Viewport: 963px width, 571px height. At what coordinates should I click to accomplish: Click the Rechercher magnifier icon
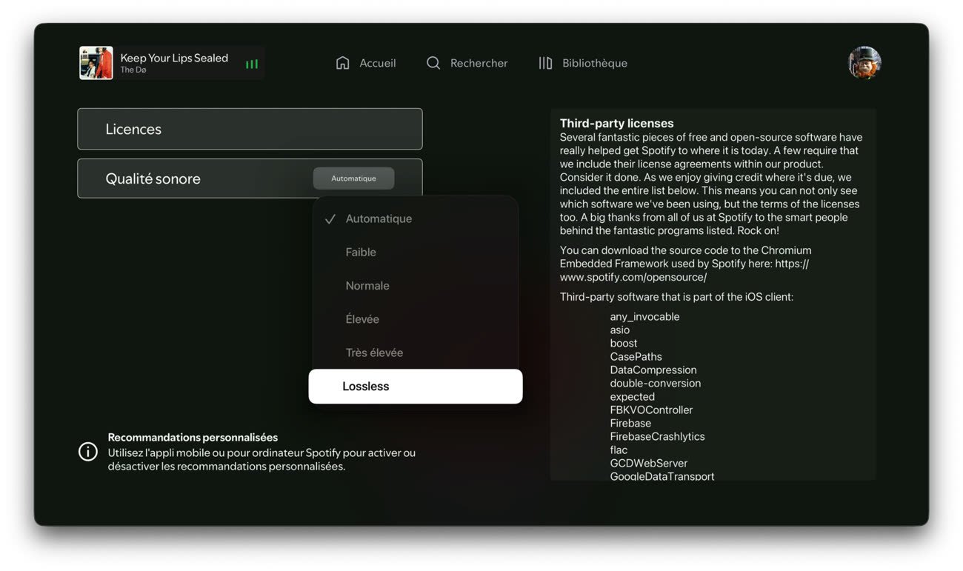pyautogui.click(x=433, y=63)
